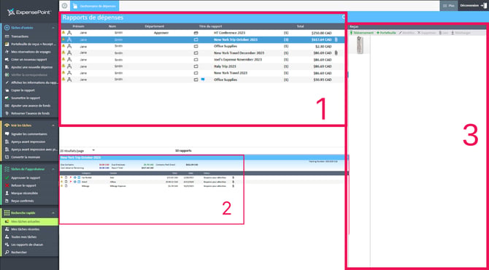Sort by Département column header
This screenshot has height=270, width=489.
[x=155, y=26]
